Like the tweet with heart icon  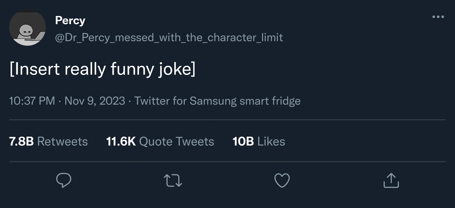(x=282, y=180)
